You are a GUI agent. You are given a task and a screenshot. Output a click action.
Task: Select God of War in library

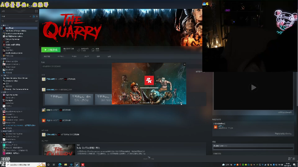(9, 103)
